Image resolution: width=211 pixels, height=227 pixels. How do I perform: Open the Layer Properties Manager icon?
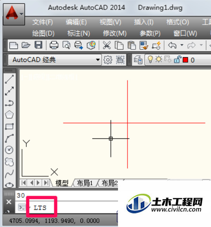click(138, 60)
